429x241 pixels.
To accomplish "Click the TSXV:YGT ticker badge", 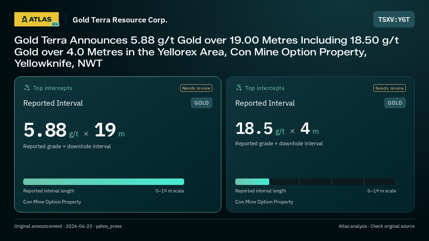I will coord(394,19).
